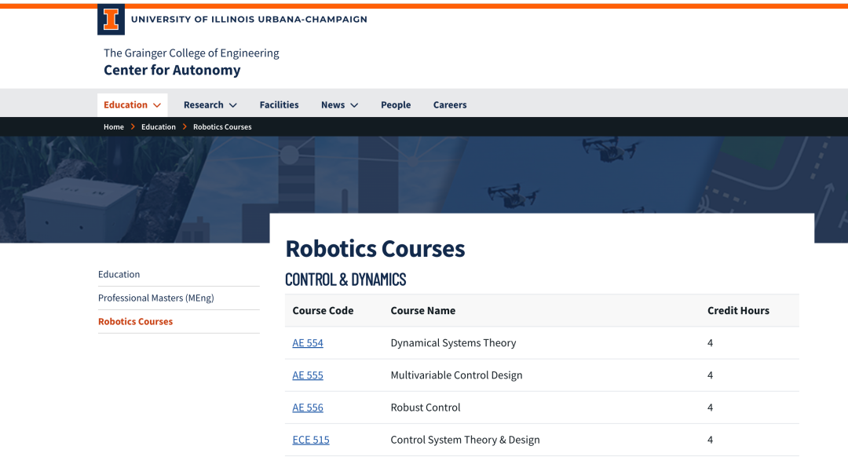This screenshot has width=848, height=457.
Task: Go to the Facilities page
Action: [x=279, y=105]
